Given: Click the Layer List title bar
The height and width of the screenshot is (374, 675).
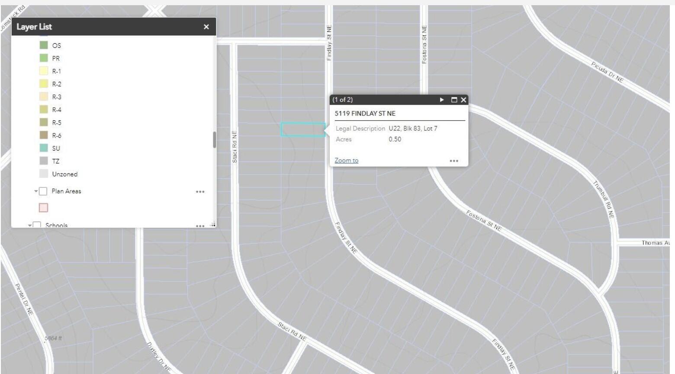Looking at the screenshot, I should (108, 27).
